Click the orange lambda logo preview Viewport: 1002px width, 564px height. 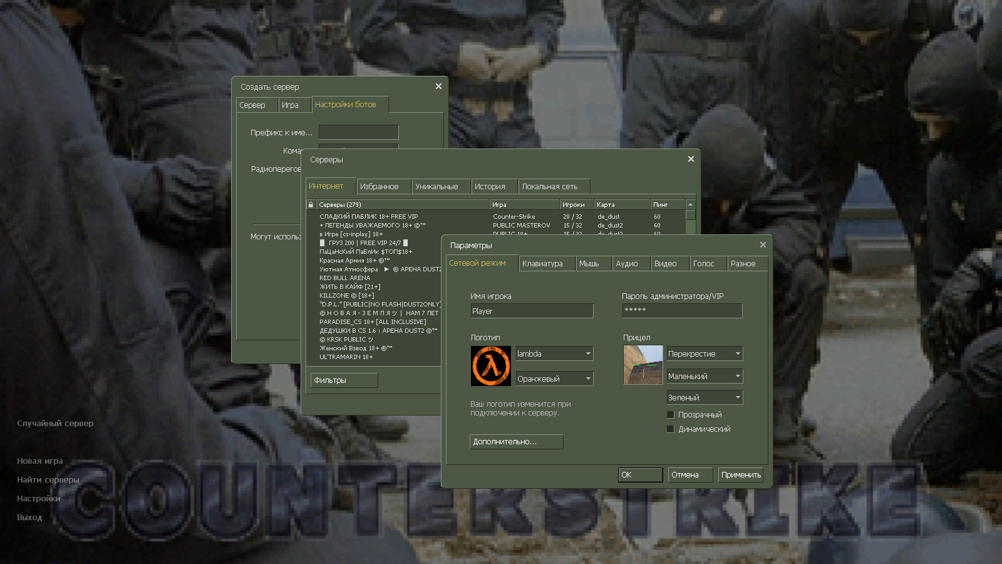490,365
